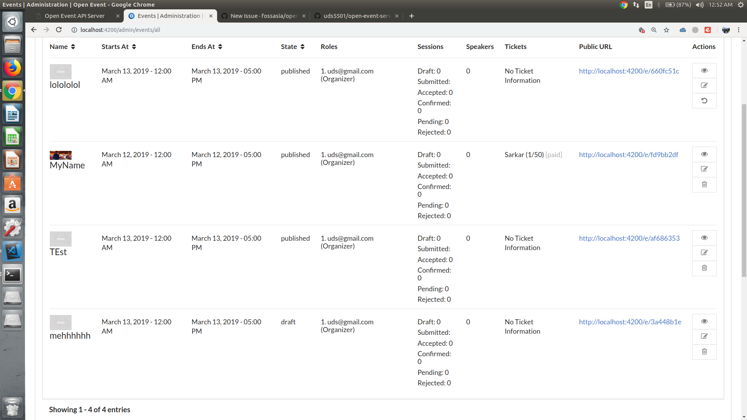This screenshot has height=420, width=747.
Task: Bookmark this page with the star icon
Action: pyautogui.click(x=666, y=30)
